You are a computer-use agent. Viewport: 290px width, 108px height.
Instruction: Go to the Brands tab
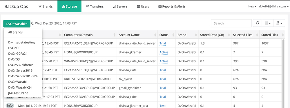pos(46,6)
